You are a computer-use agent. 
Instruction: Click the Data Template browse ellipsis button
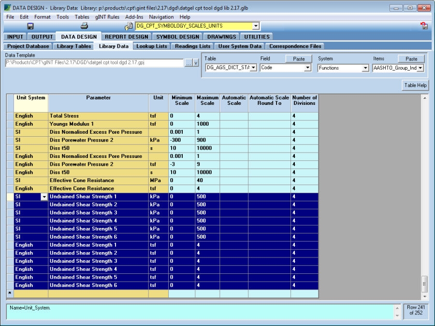point(188,63)
